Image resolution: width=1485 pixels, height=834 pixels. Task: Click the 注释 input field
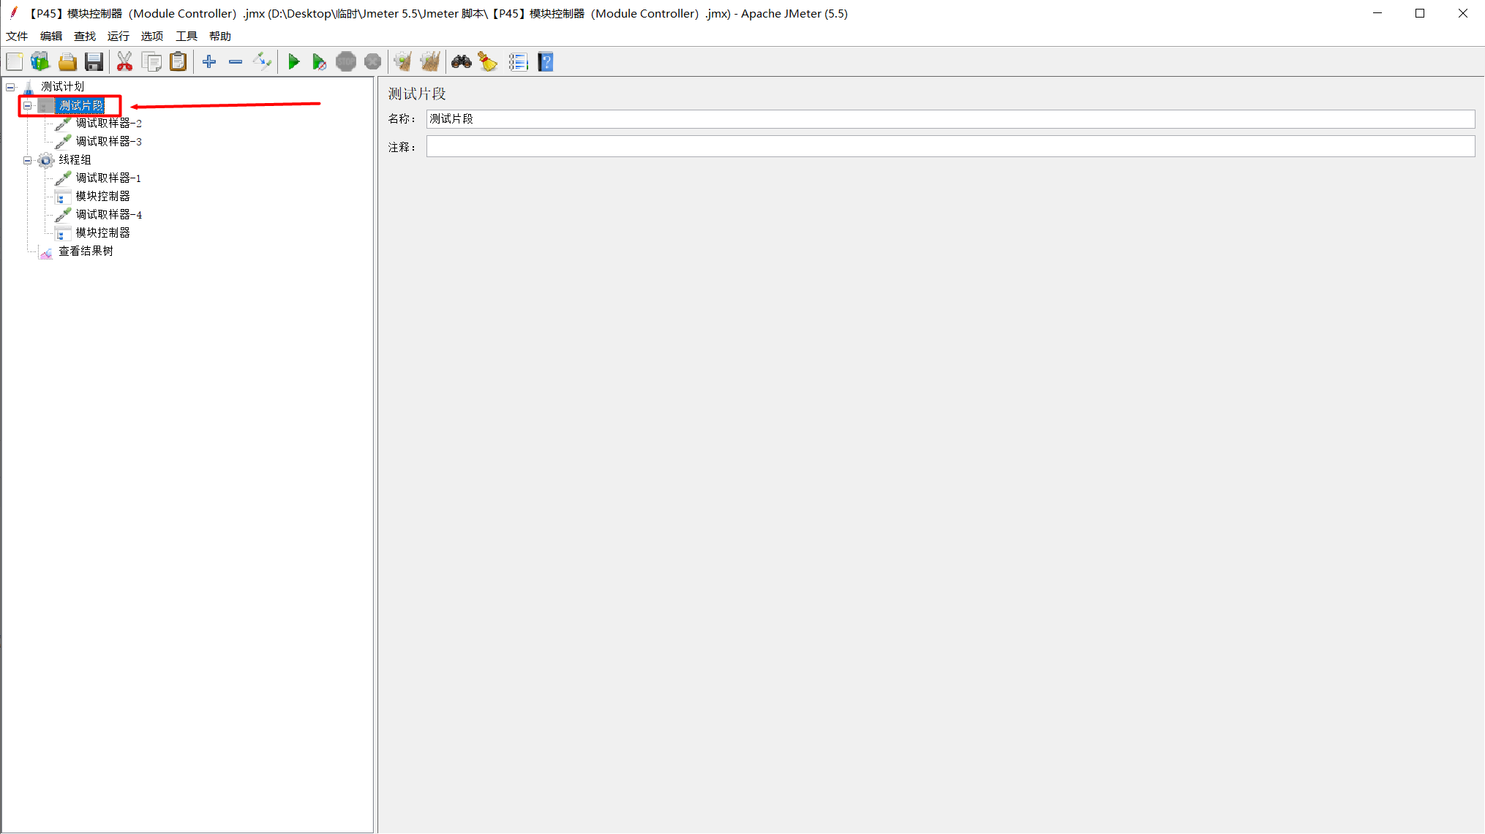point(950,146)
